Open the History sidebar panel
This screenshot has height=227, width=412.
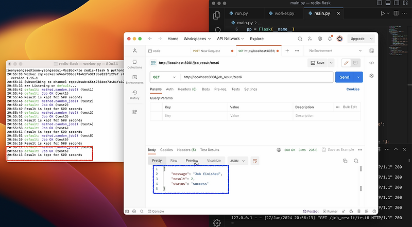(134, 95)
